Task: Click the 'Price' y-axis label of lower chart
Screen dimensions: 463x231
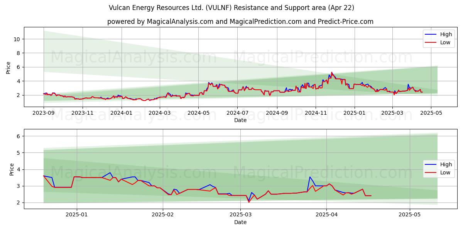Action: coord(12,169)
